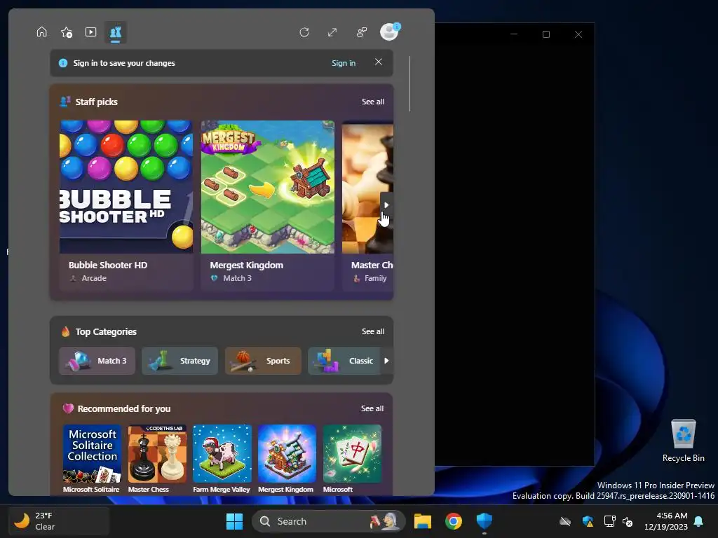The width and height of the screenshot is (718, 538).
Task: Open Microsoft Mahjong thumbnail
Action: pos(352,453)
